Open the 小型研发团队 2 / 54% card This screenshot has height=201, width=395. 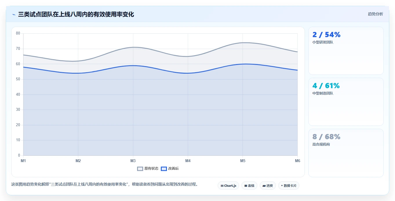pos(346,51)
